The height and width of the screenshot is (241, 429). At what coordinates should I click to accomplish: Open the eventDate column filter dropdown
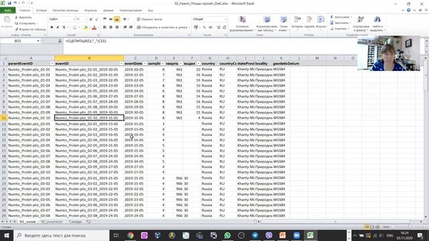tap(145, 64)
